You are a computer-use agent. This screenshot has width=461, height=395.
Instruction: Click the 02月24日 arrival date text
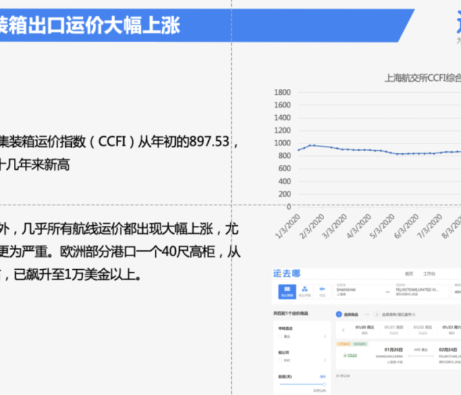point(448,350)
